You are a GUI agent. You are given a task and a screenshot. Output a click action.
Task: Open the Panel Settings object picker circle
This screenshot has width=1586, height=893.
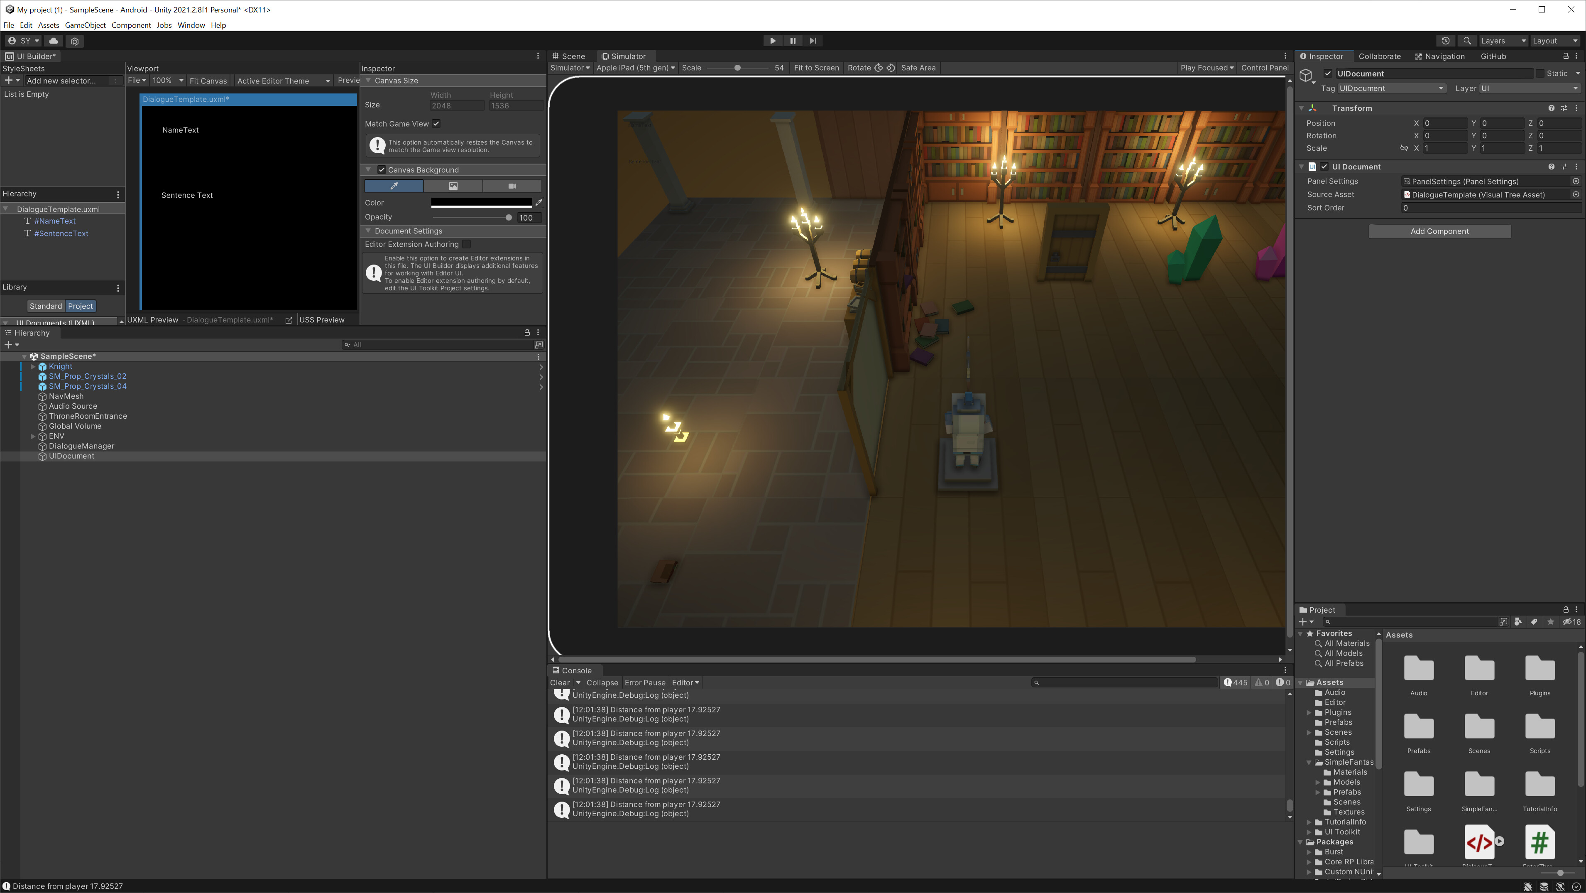(x=1576, y=181)
